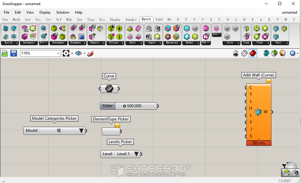Save document with the blue floppy icon
The width and height of the screenshot is (301, 183).
(14, 53)
